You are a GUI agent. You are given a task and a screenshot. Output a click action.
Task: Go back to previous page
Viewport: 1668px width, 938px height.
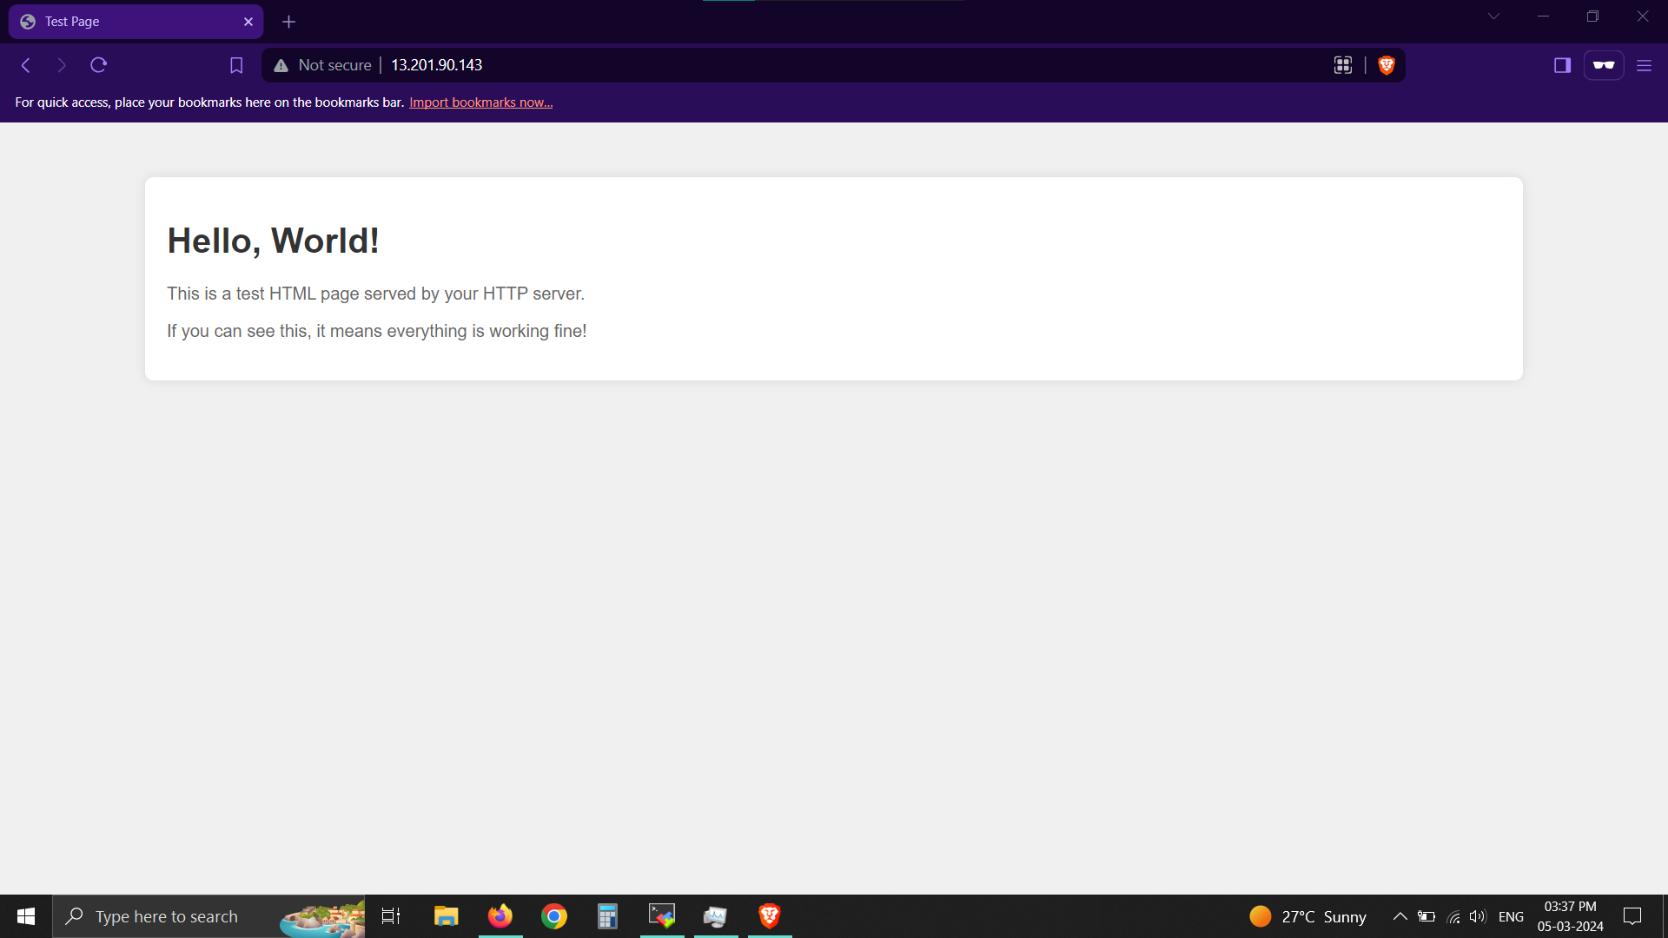tap(26, 65)
